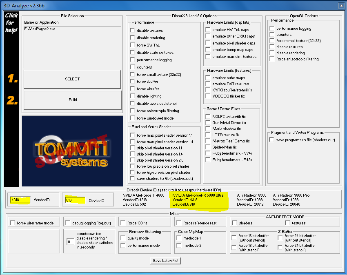
Task: Check Spider-Man fix
Action: tap(208, 147)
